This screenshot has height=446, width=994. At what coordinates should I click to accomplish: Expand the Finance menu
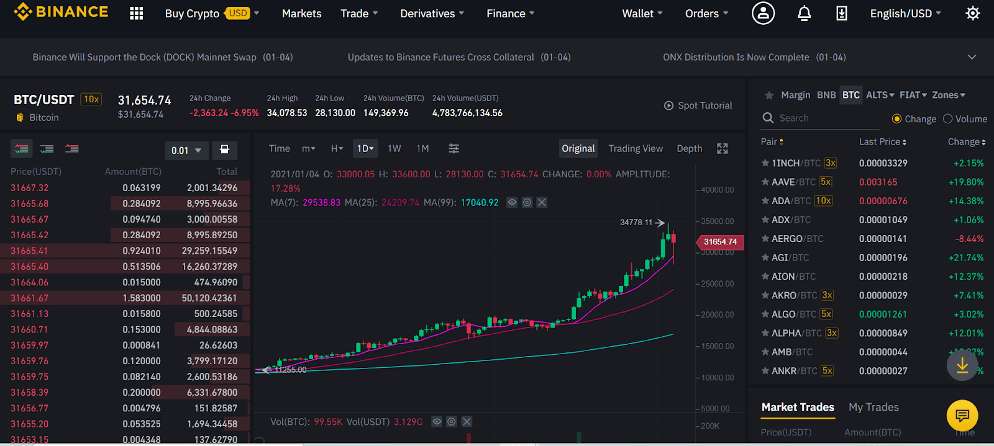click(x=511, y=13)
